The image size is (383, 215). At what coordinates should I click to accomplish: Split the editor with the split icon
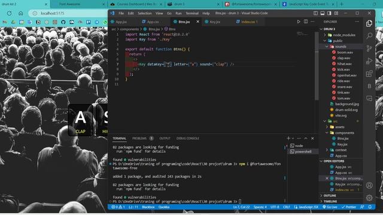pos(306,21)
